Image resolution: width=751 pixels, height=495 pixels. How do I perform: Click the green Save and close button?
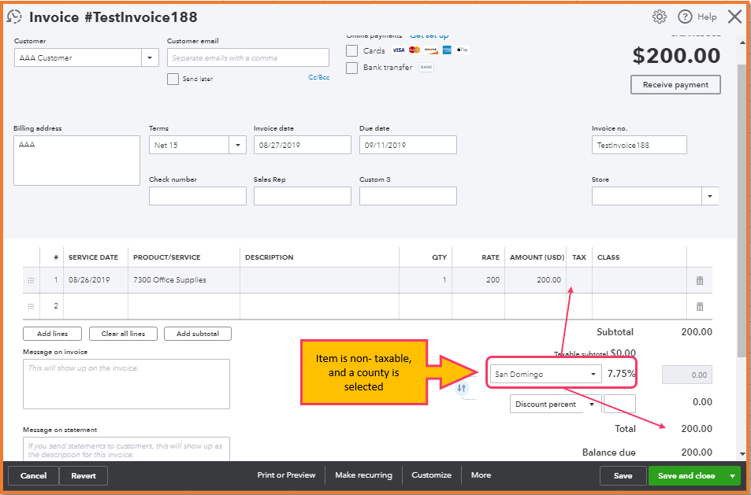[x=686, y=476]
